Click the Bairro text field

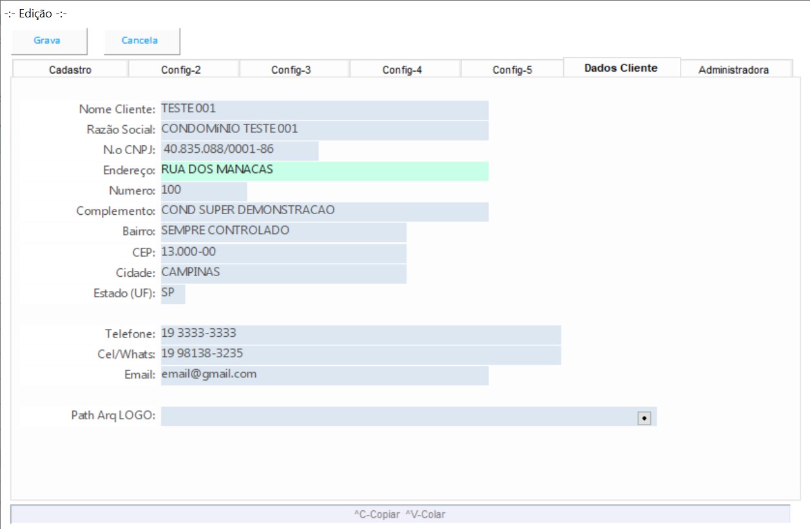283,232
